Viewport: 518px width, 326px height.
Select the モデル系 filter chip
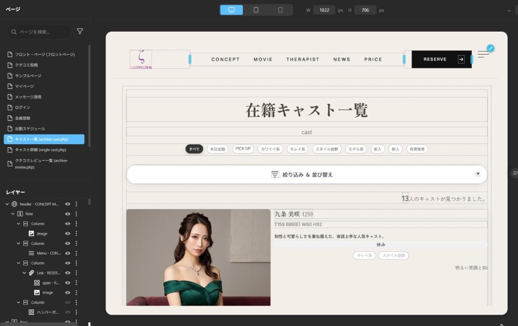(356, 149)
